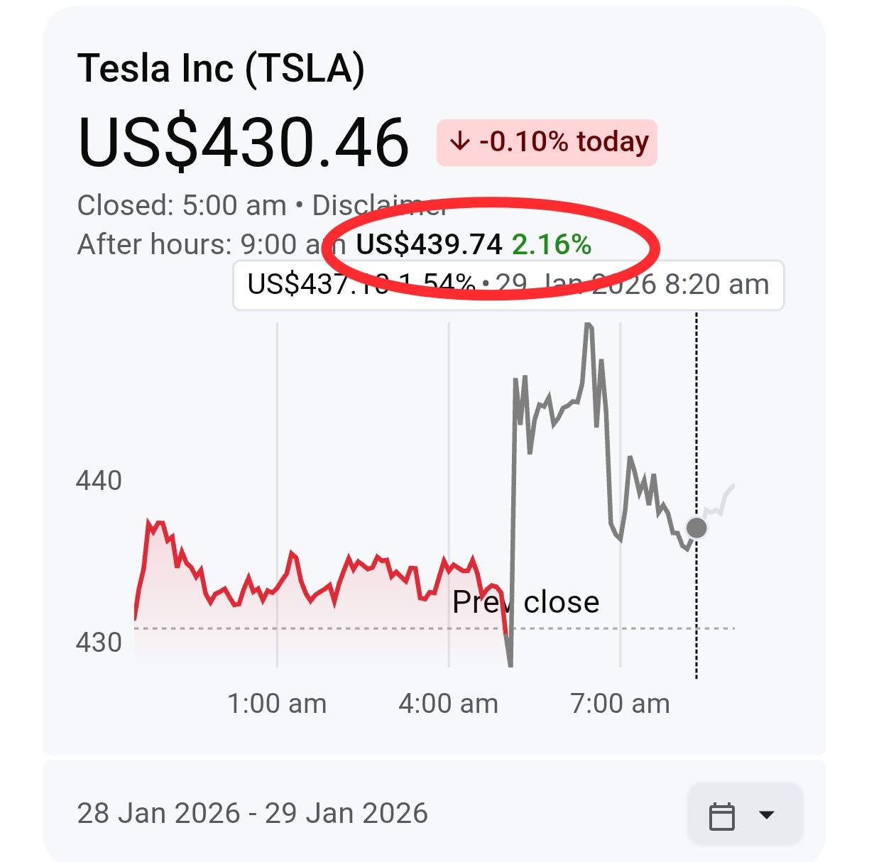Click the 7:00 am time axis label
This screenshot has height=862, width=869.
(620, 704)
